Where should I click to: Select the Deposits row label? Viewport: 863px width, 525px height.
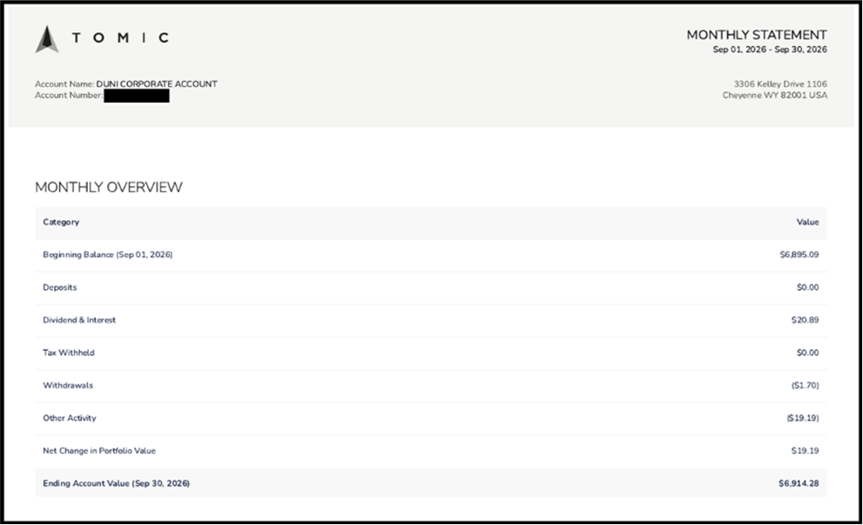[60, 287]
